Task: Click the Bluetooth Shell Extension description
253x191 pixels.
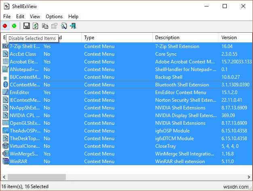Action: [182, 85]
